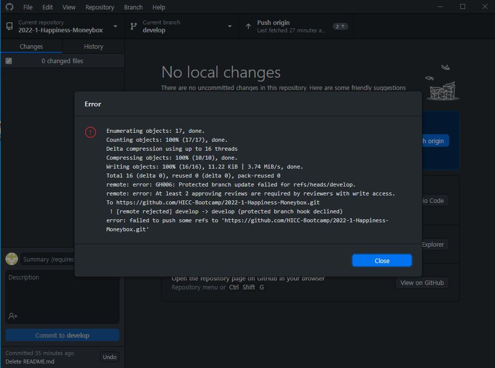Image resolution: width=495 pixels, height=368 pixels.
Task: Click the GitHub logo in the top-left corner
Action: click(8, 7)
